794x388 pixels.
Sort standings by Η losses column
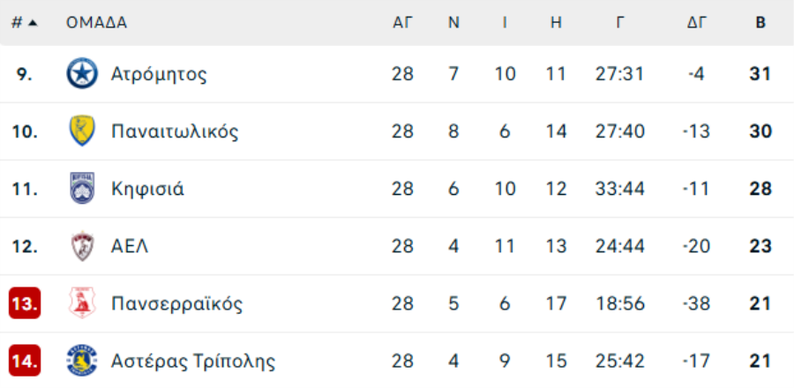point(556,23)
